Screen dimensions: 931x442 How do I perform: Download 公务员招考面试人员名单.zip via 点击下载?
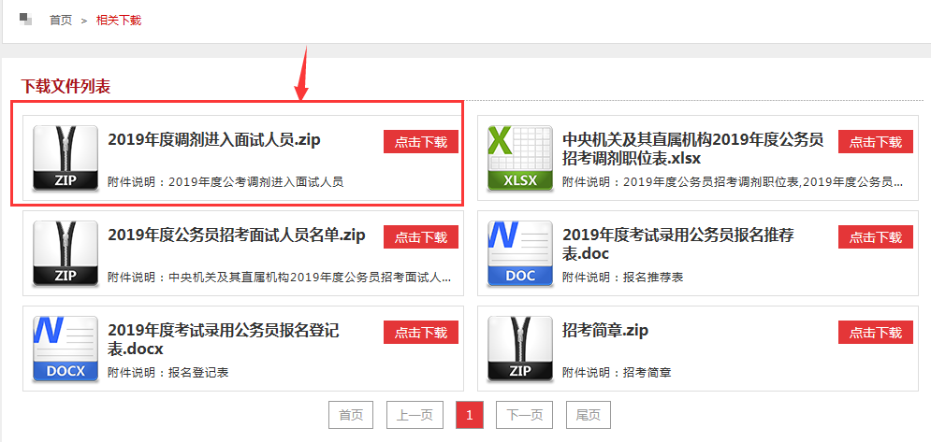(x=420, y=237)
